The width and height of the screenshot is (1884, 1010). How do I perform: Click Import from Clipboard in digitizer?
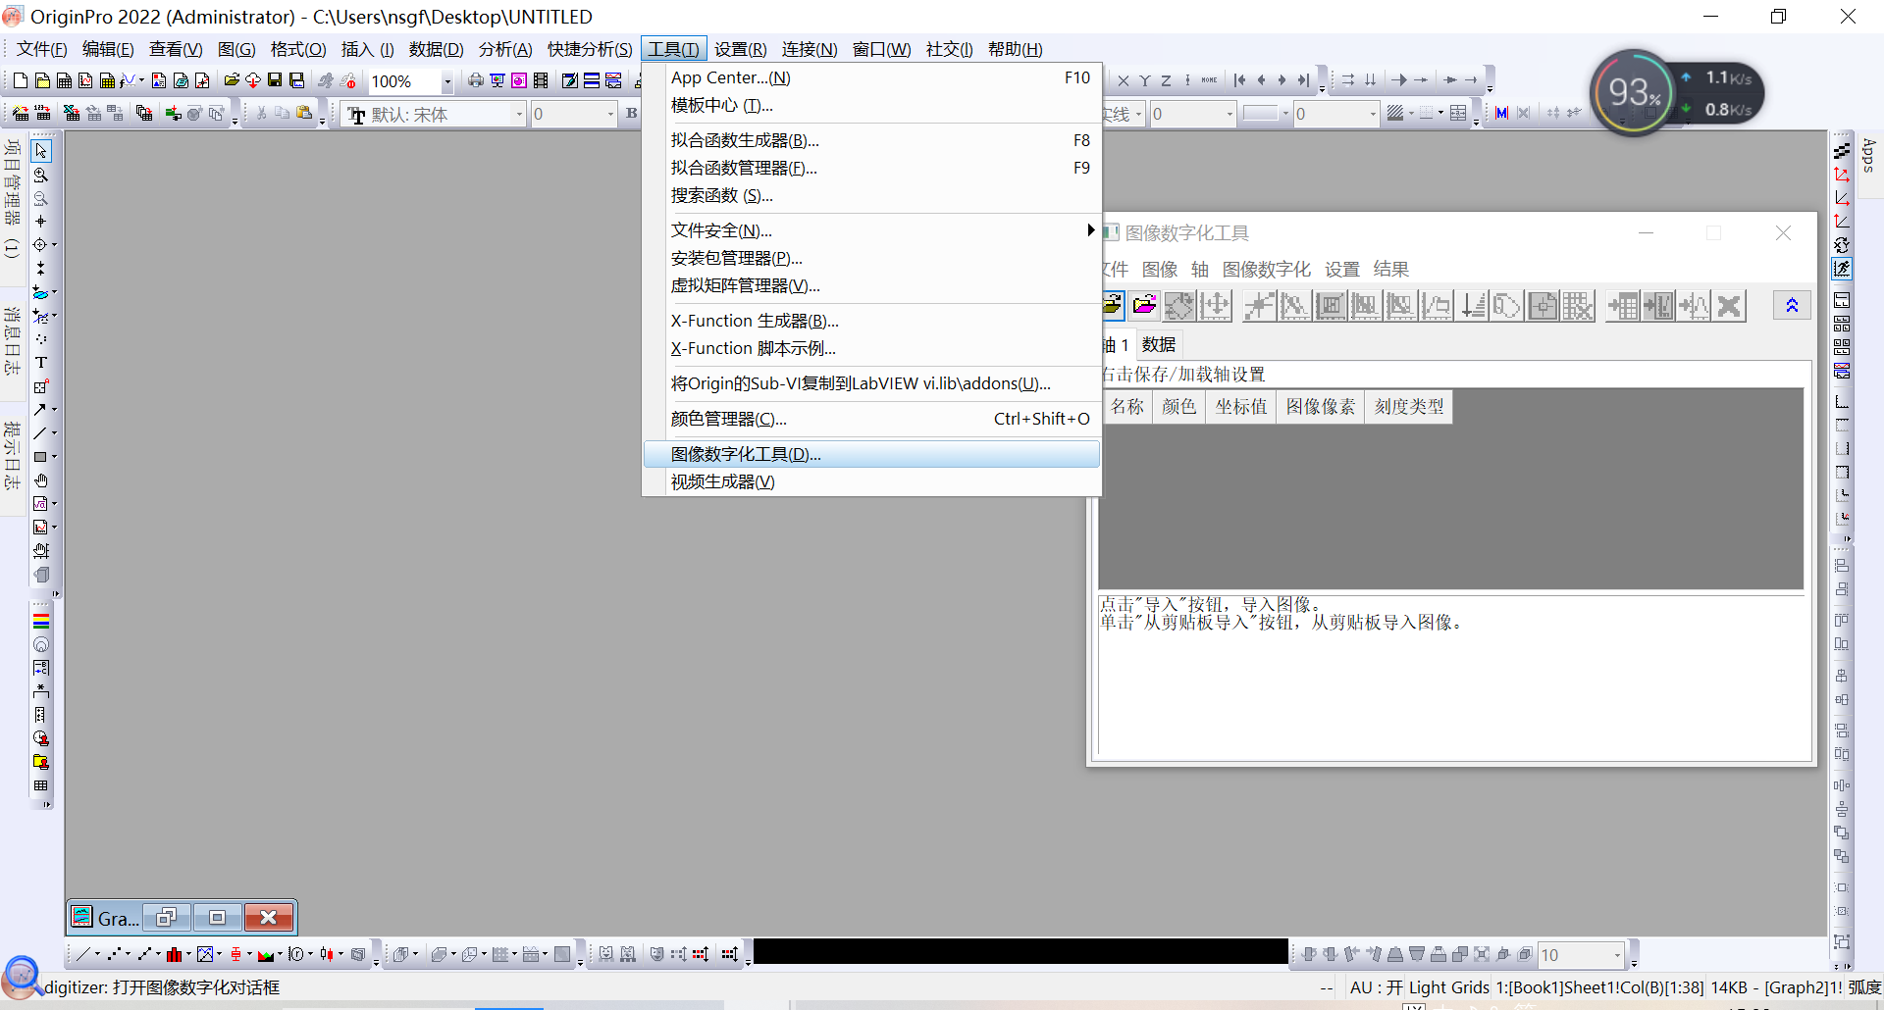coord(1144,306)
